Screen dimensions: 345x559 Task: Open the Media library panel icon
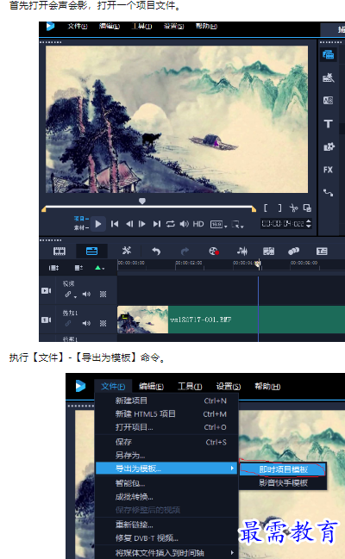(329, 55)
